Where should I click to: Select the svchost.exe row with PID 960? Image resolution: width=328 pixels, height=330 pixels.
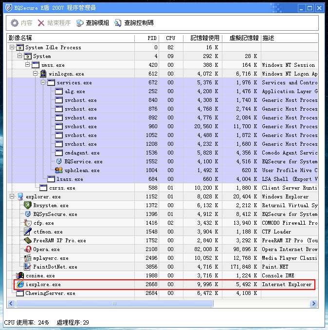(163, 126)
